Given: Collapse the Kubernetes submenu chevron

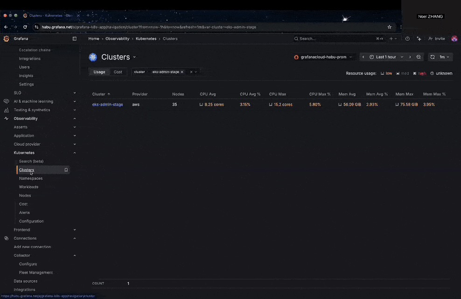Looking at the screenshot, I should point(75,153).
